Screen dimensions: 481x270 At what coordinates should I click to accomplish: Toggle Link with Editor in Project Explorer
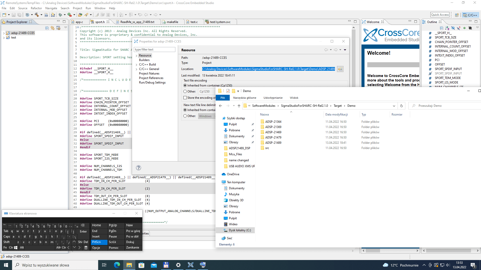52,28
